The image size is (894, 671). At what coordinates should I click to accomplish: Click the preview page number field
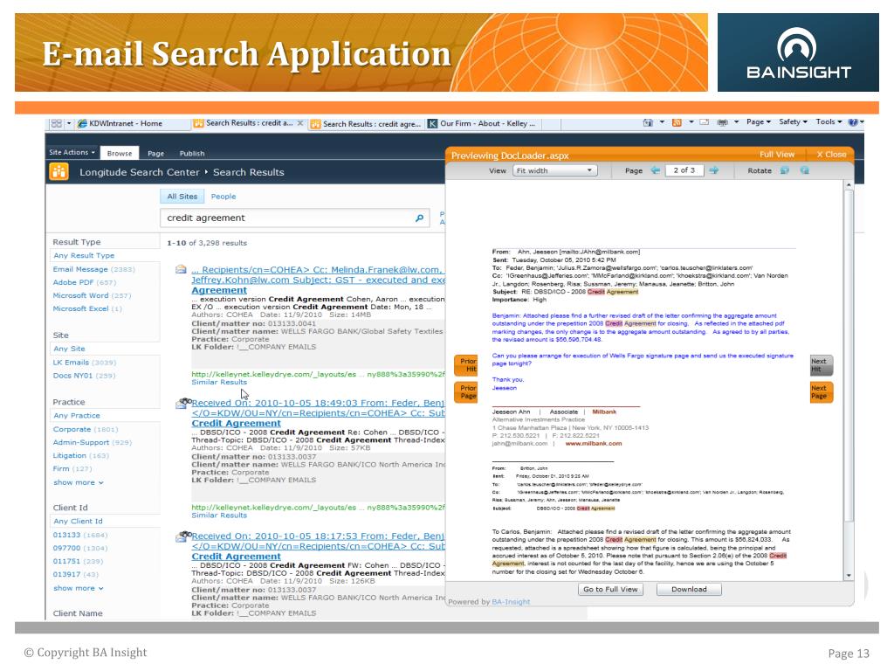point(684,170)
